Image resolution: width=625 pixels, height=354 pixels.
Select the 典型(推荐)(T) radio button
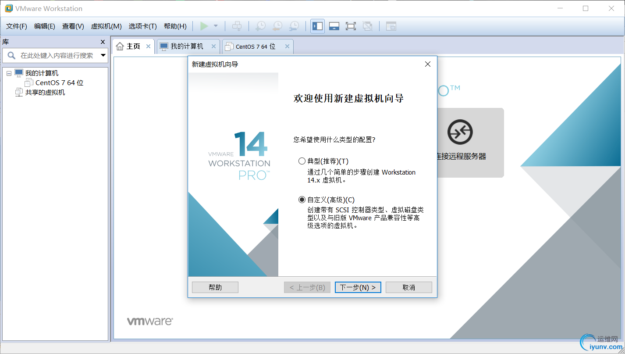302,161
